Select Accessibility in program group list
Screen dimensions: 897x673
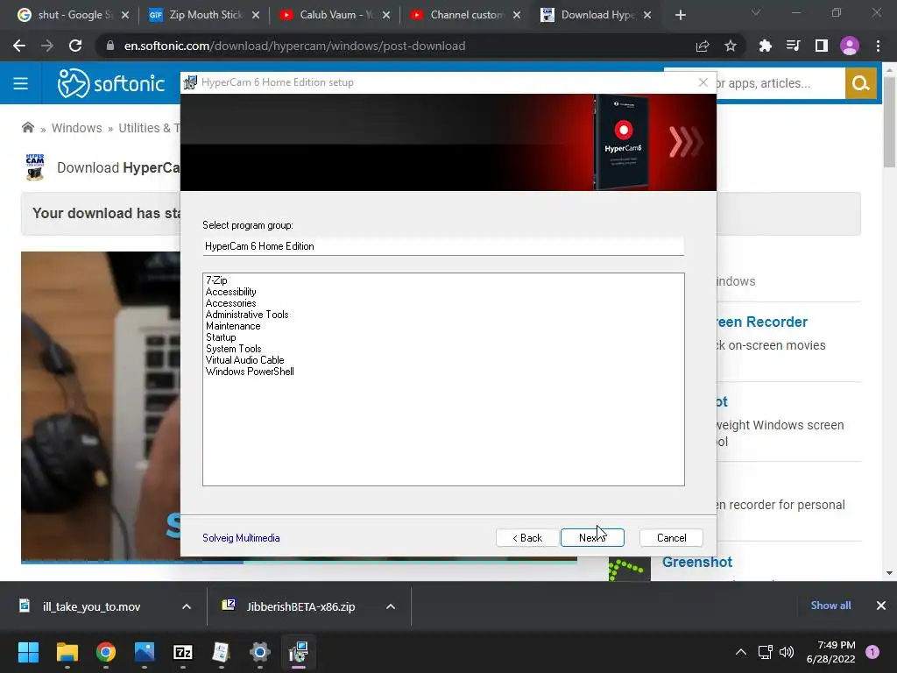click(231, 292)
